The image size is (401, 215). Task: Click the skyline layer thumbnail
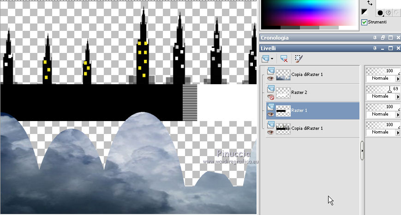pyautogui.click(x=283, y=129)
